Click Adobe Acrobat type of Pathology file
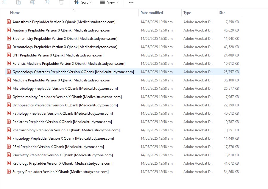 click(x=198, y=114)
